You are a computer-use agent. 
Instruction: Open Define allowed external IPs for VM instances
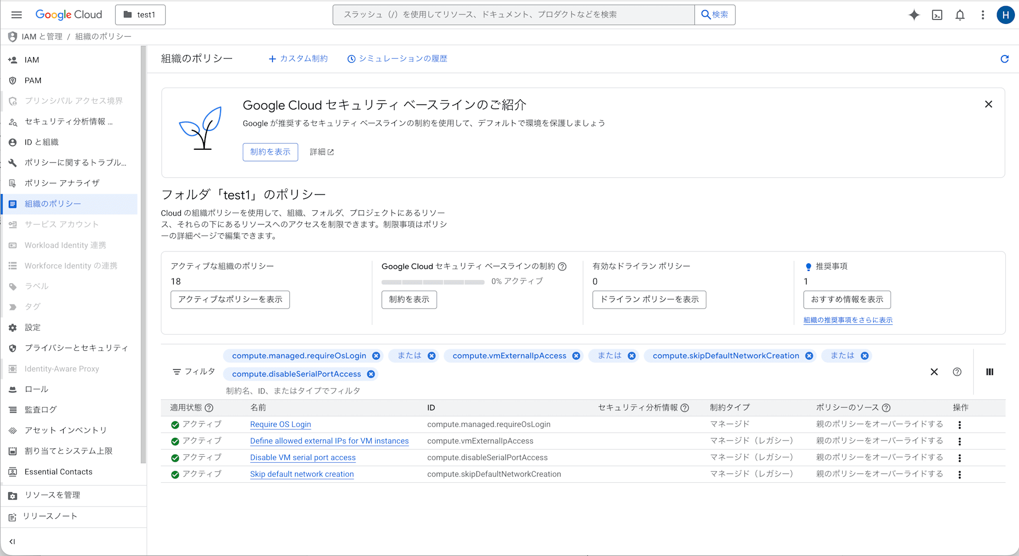329,440
